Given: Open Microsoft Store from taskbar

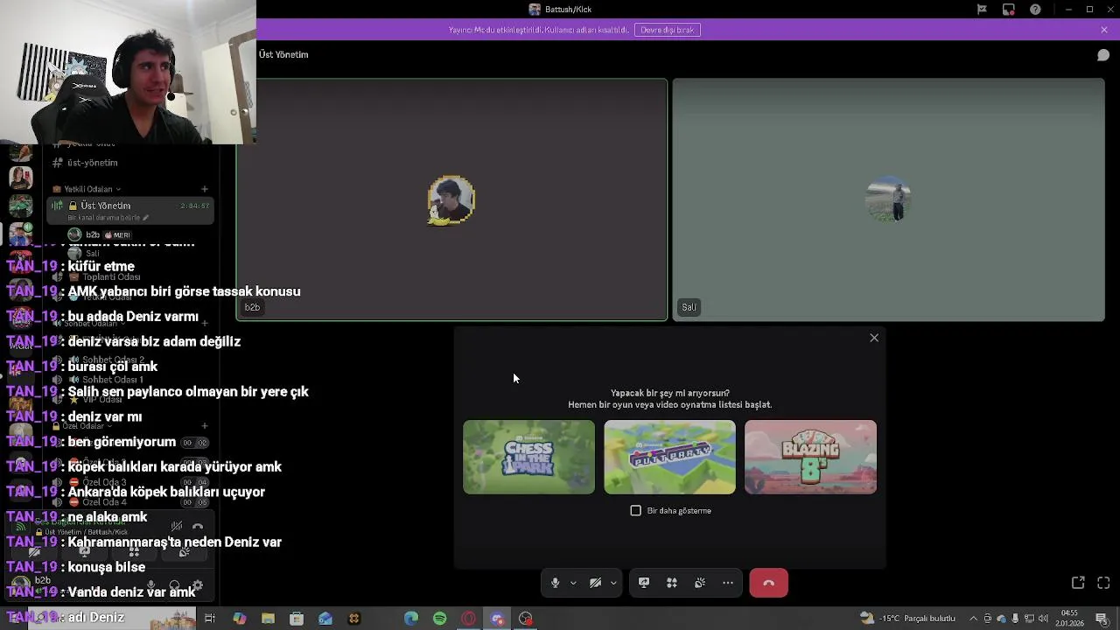Looking at the screenshot, I should click(x=297, y=619).
